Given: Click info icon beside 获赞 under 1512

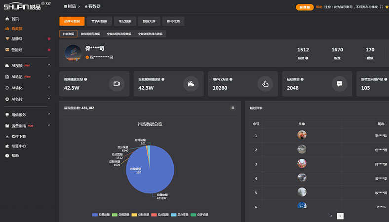Looking at the screenshot, I should [x=307, y=58].
